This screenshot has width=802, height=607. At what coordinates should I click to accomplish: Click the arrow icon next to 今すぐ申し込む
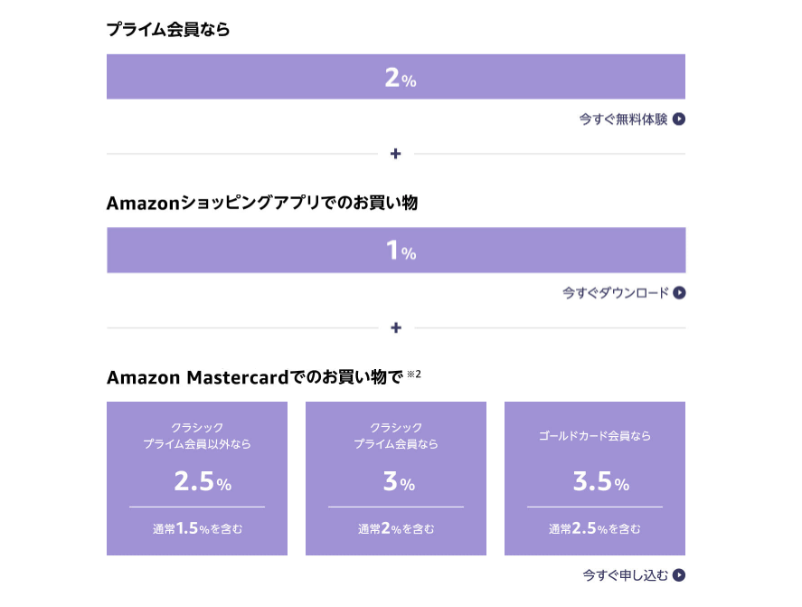coord(679,575)
